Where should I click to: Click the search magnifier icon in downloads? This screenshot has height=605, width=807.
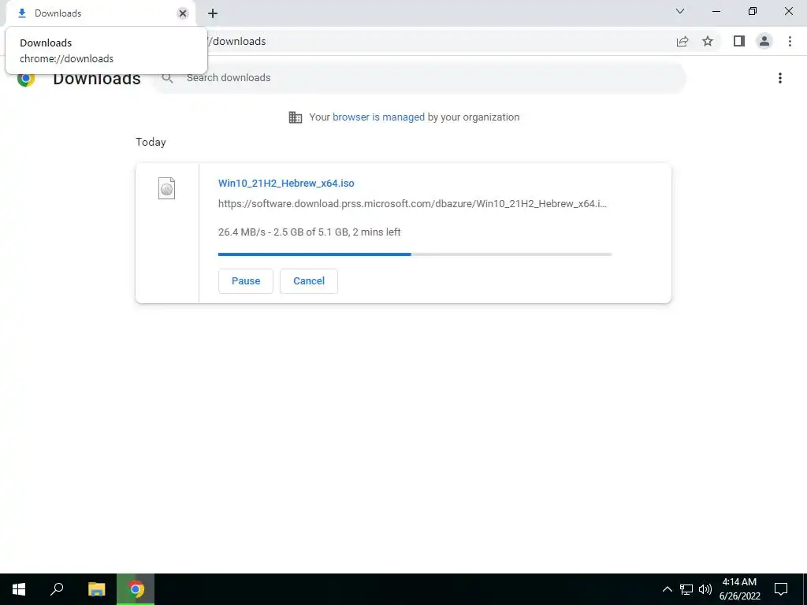[x=167, y=78]
